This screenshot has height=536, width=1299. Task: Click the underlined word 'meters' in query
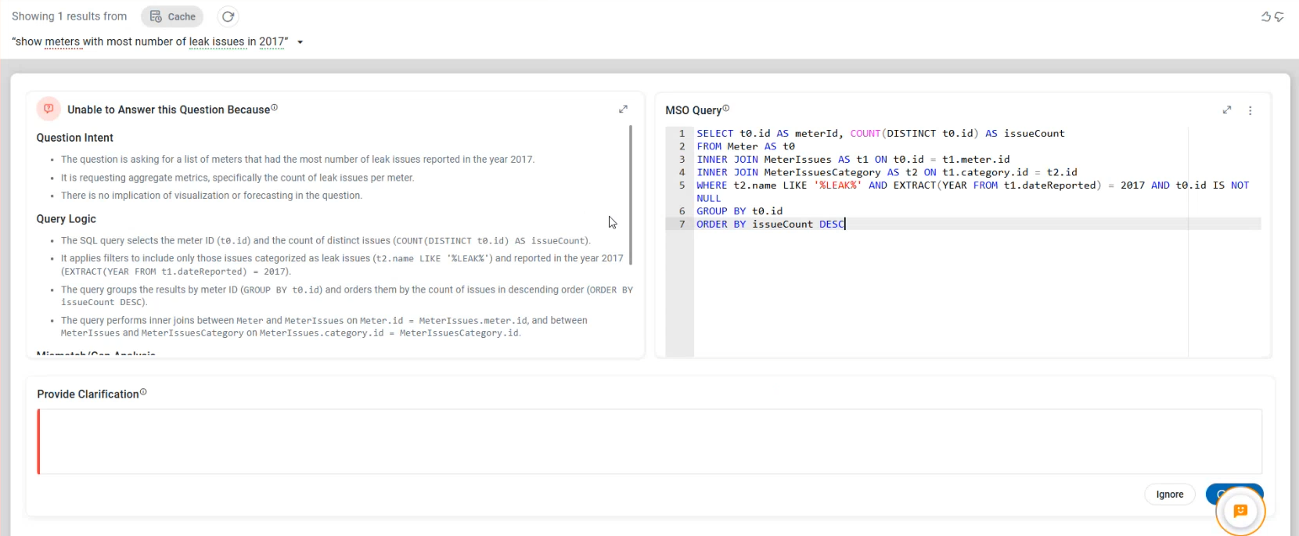pyautogui.click(x=63, y=41)
